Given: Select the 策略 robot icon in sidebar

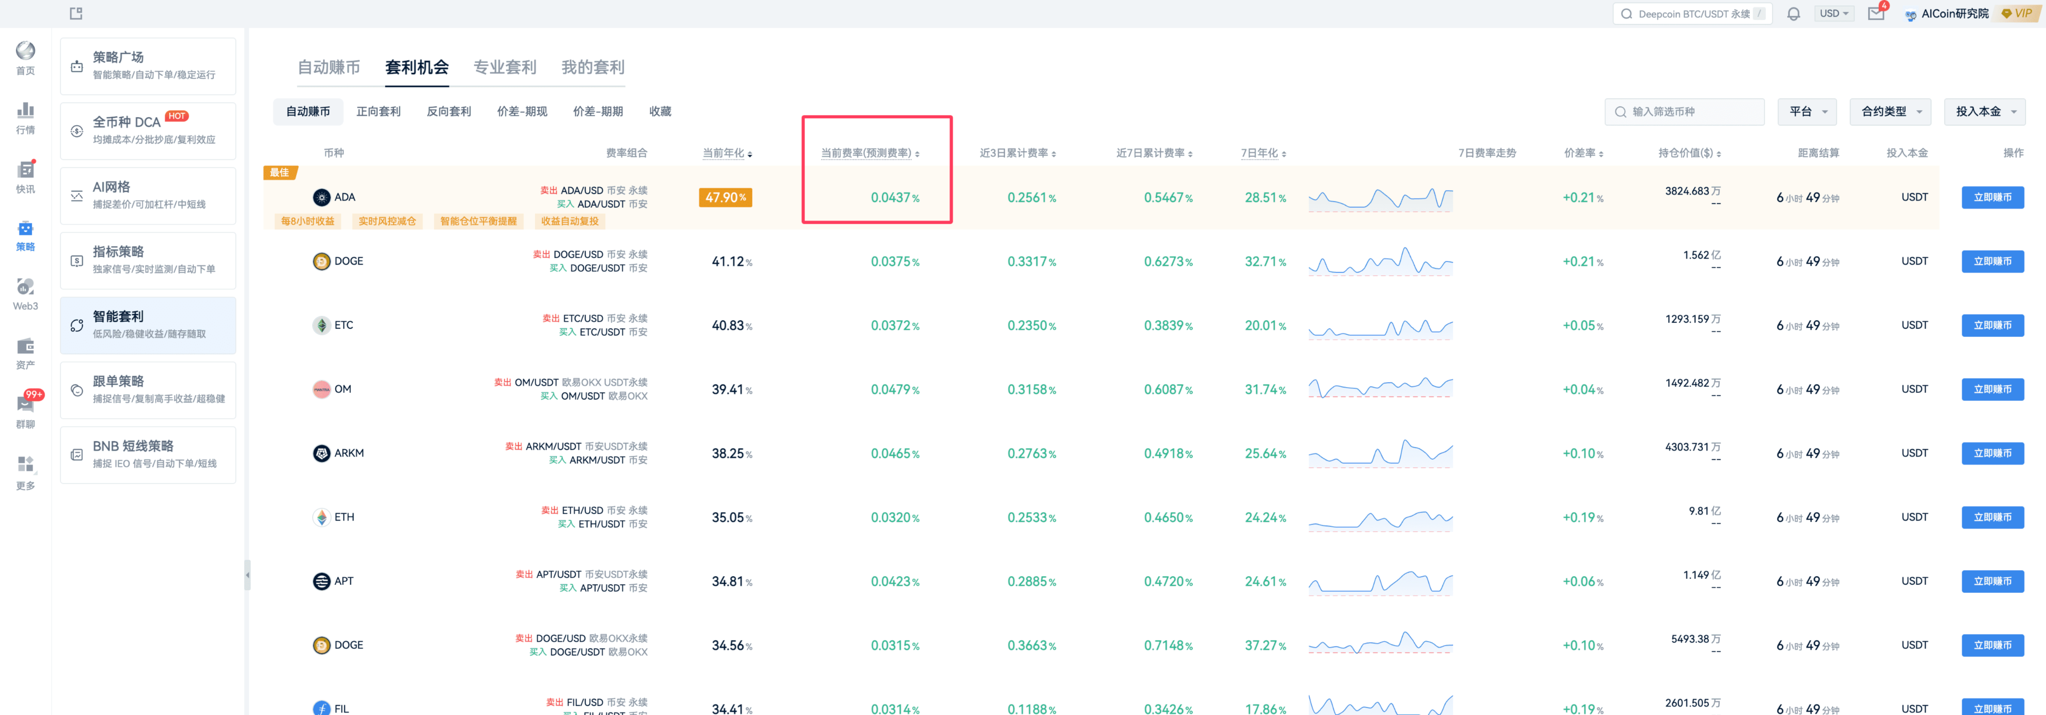Looking at the screenshot, I should 25,229.
